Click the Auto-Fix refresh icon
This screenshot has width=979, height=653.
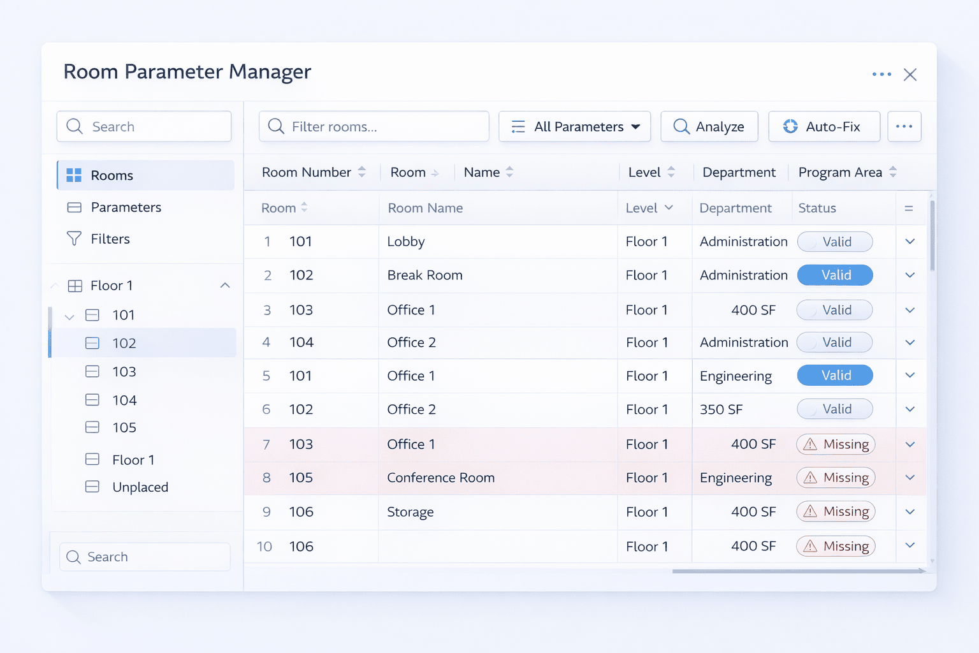(790, 126)
